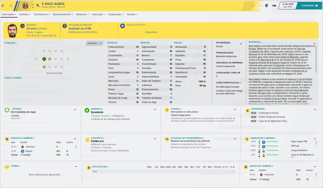Expand the Dinâmica panel chevron
Screen dimensions: 323x188
(x=155, y=110)
